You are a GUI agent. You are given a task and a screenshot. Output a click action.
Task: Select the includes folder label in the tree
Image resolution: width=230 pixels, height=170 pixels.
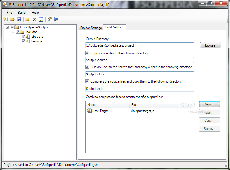[32, 32]
